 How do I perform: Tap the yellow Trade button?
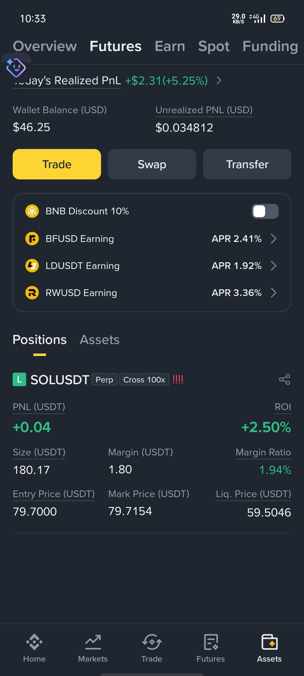click(x=57, y=164)
